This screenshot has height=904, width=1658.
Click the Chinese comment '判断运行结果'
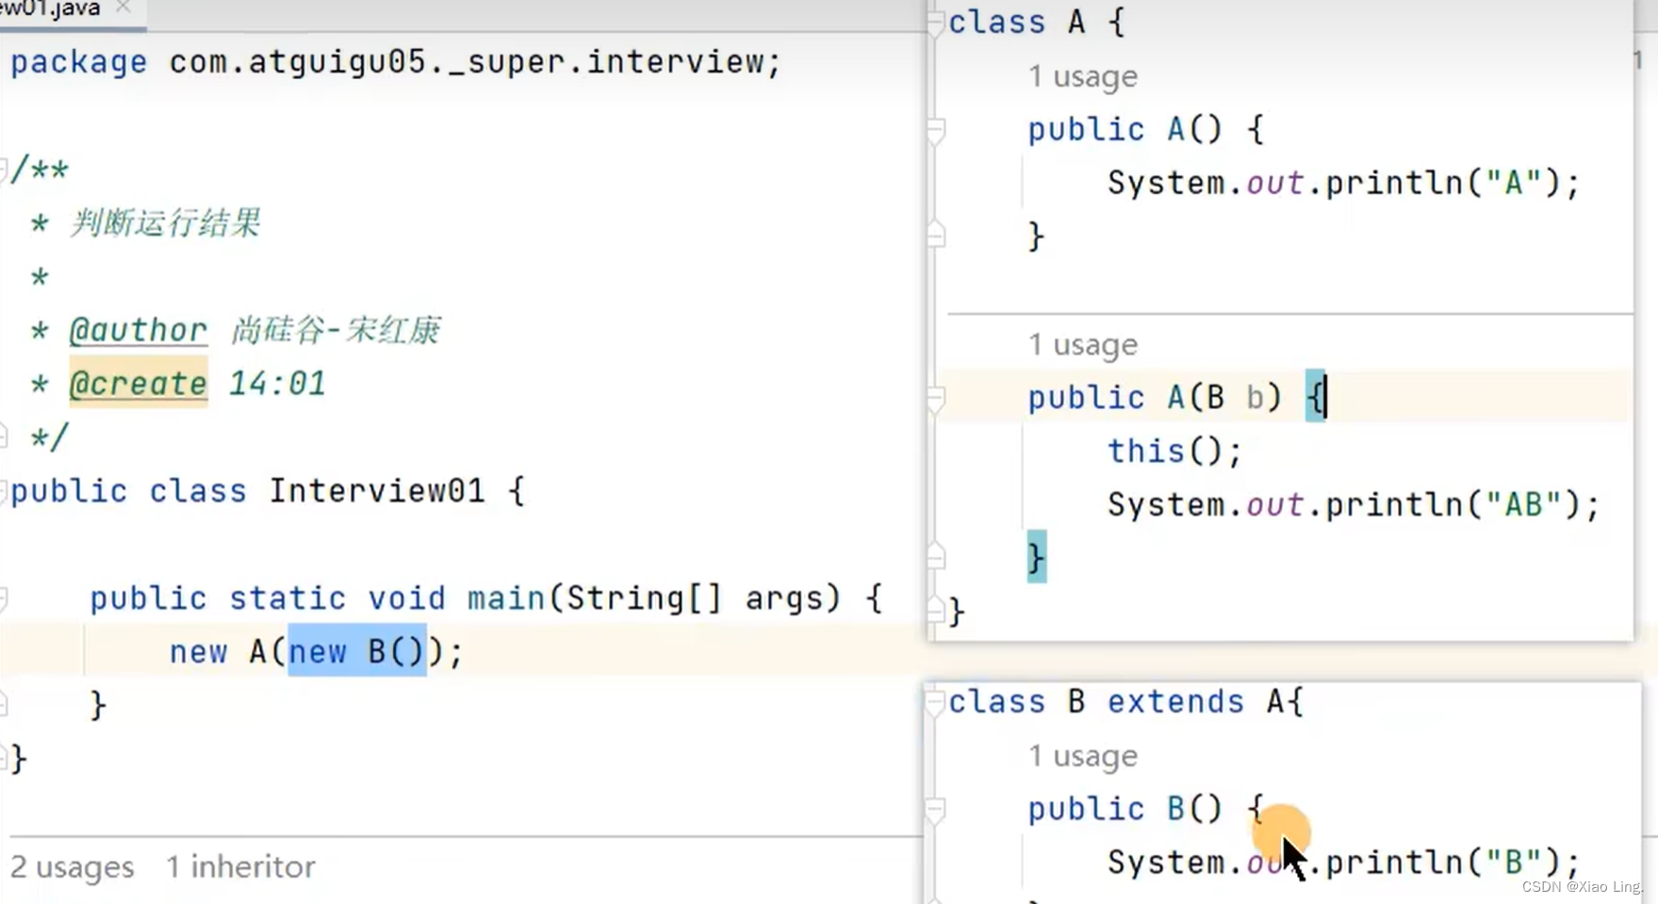(165, 223)
